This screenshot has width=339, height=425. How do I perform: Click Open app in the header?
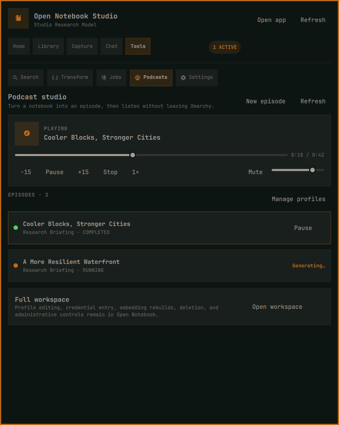click(272, 20)
